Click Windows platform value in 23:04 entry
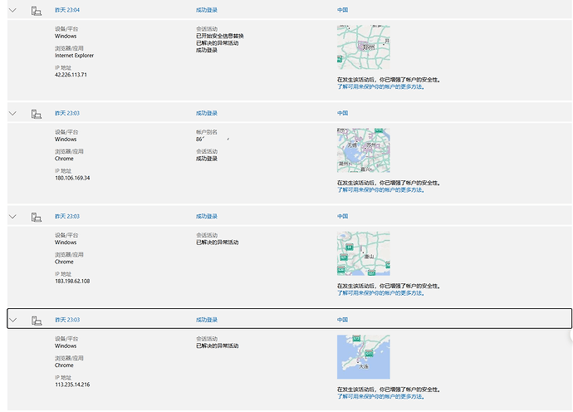 [66, 37]
